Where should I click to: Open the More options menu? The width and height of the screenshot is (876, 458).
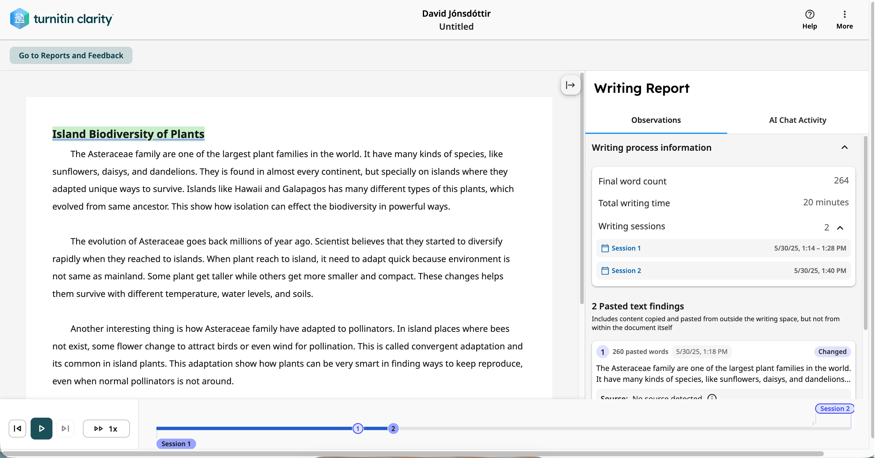[x=844, y=19]
